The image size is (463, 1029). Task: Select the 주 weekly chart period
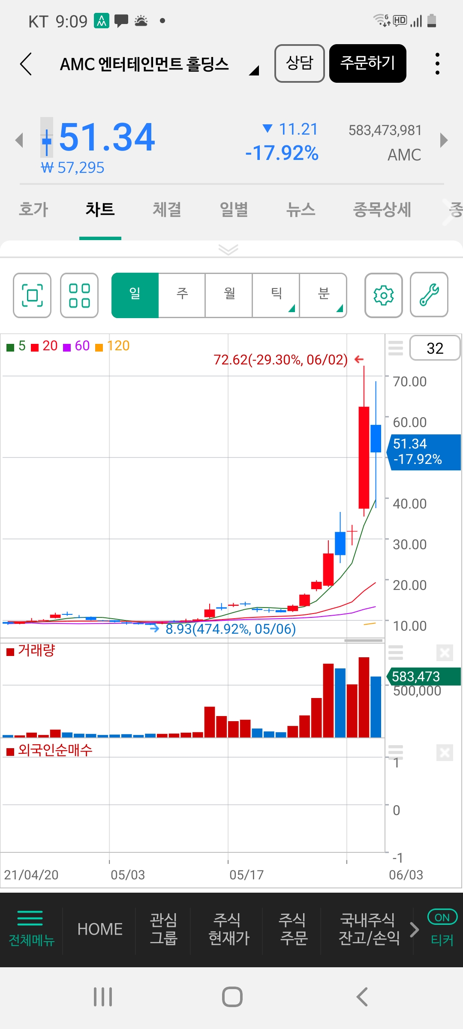point(182,295)
